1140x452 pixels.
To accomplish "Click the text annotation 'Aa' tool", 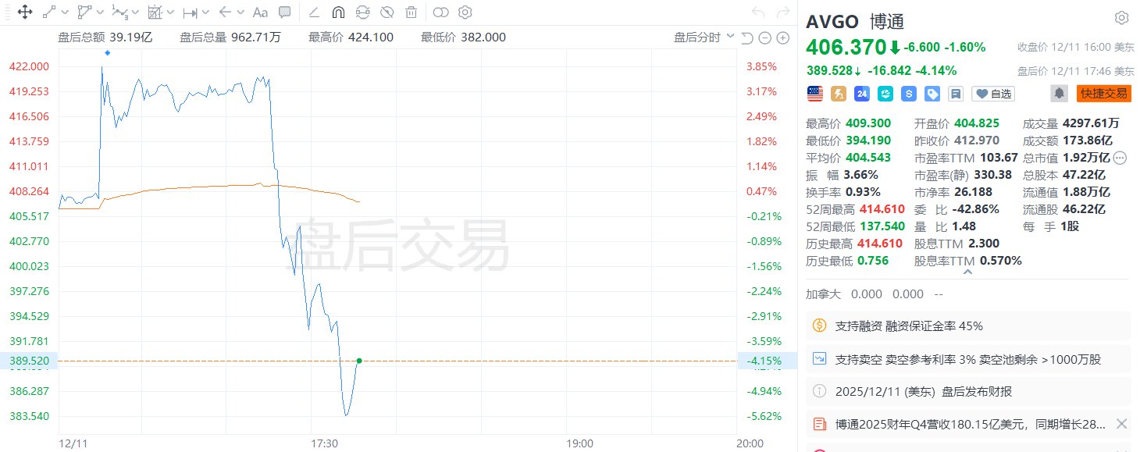I will click(x=261, y=12).
